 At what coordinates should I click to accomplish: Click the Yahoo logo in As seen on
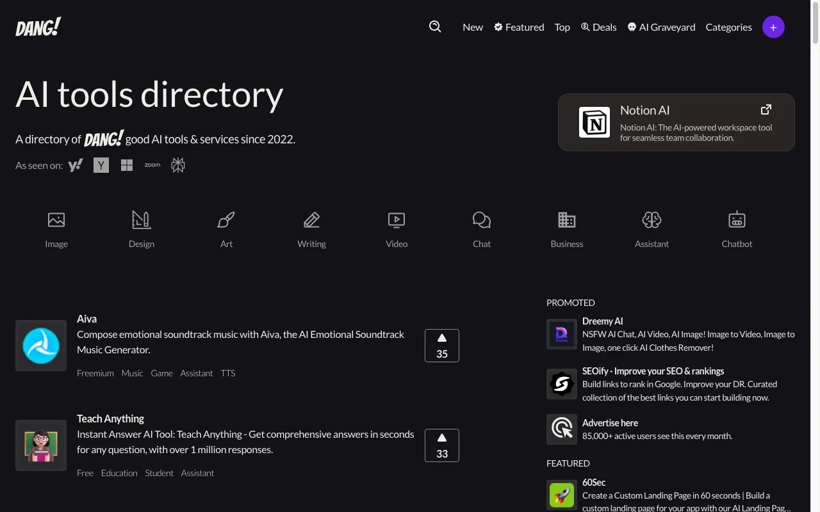click(76, 165)
